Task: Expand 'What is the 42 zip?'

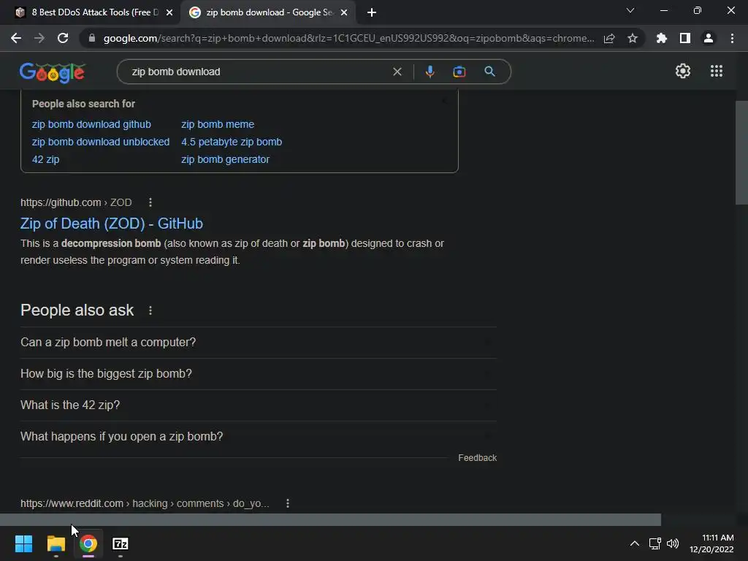Action: pyautogui.click(x=259, y=405)
